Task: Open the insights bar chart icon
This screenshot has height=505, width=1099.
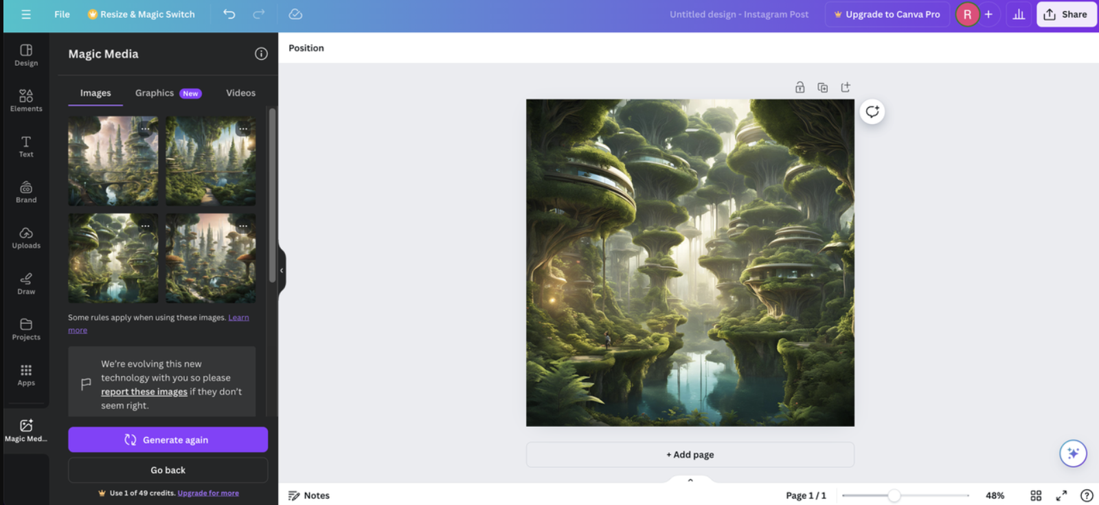Action: [x=1019, y=14]
